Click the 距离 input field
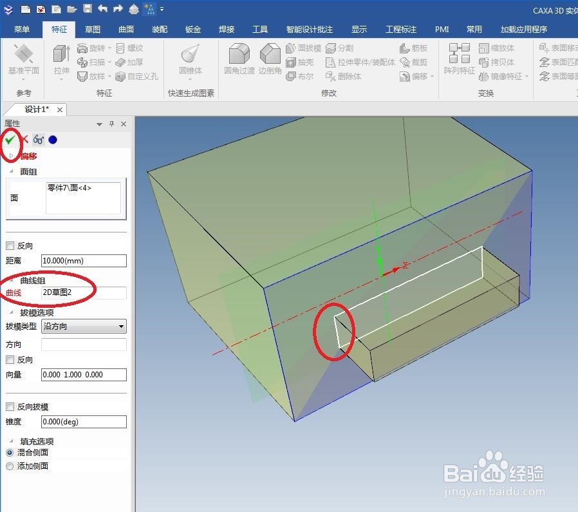The width and height of the screenshot is (578, 512). (84, 261)
